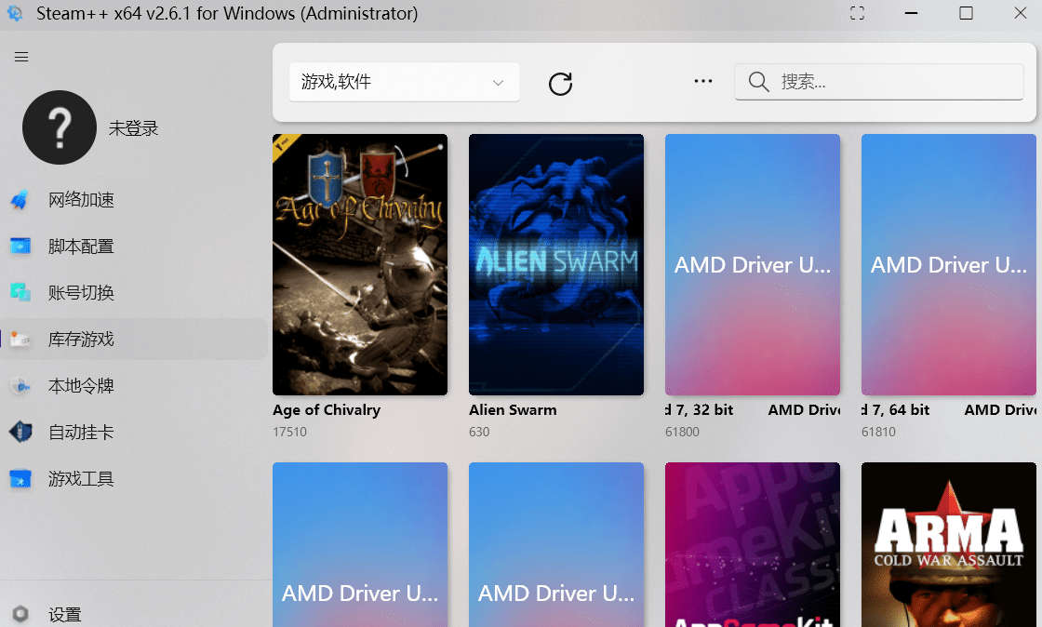Click the rocket icon for 网络加速

click(20, 200)
